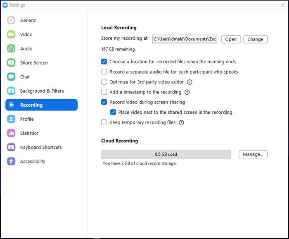289x239 pixels.
Task: Open help for Add a timestamp option
Action: [187, 92]
